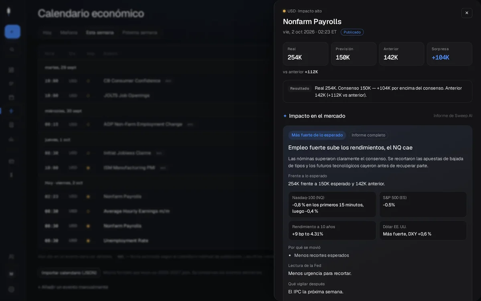Switch to the Mañana tab
Screen dimensions: 481x301
click(69, 33)
